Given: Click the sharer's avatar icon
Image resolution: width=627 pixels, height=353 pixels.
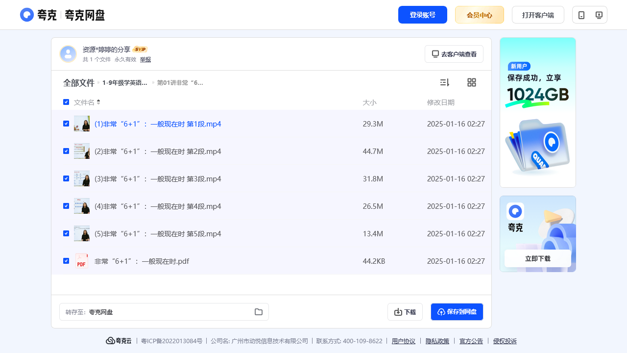Looking at the screenshot, I should [x=68, y=54].
